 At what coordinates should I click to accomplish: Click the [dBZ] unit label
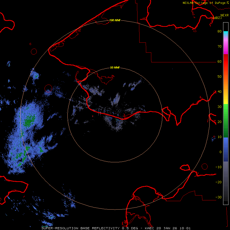point(217,18)
